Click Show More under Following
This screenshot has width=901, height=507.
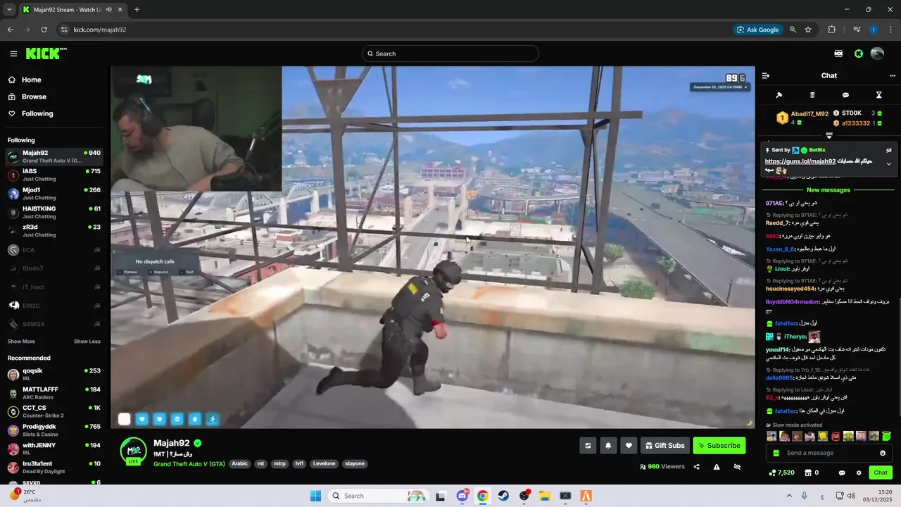coord(21,342)
